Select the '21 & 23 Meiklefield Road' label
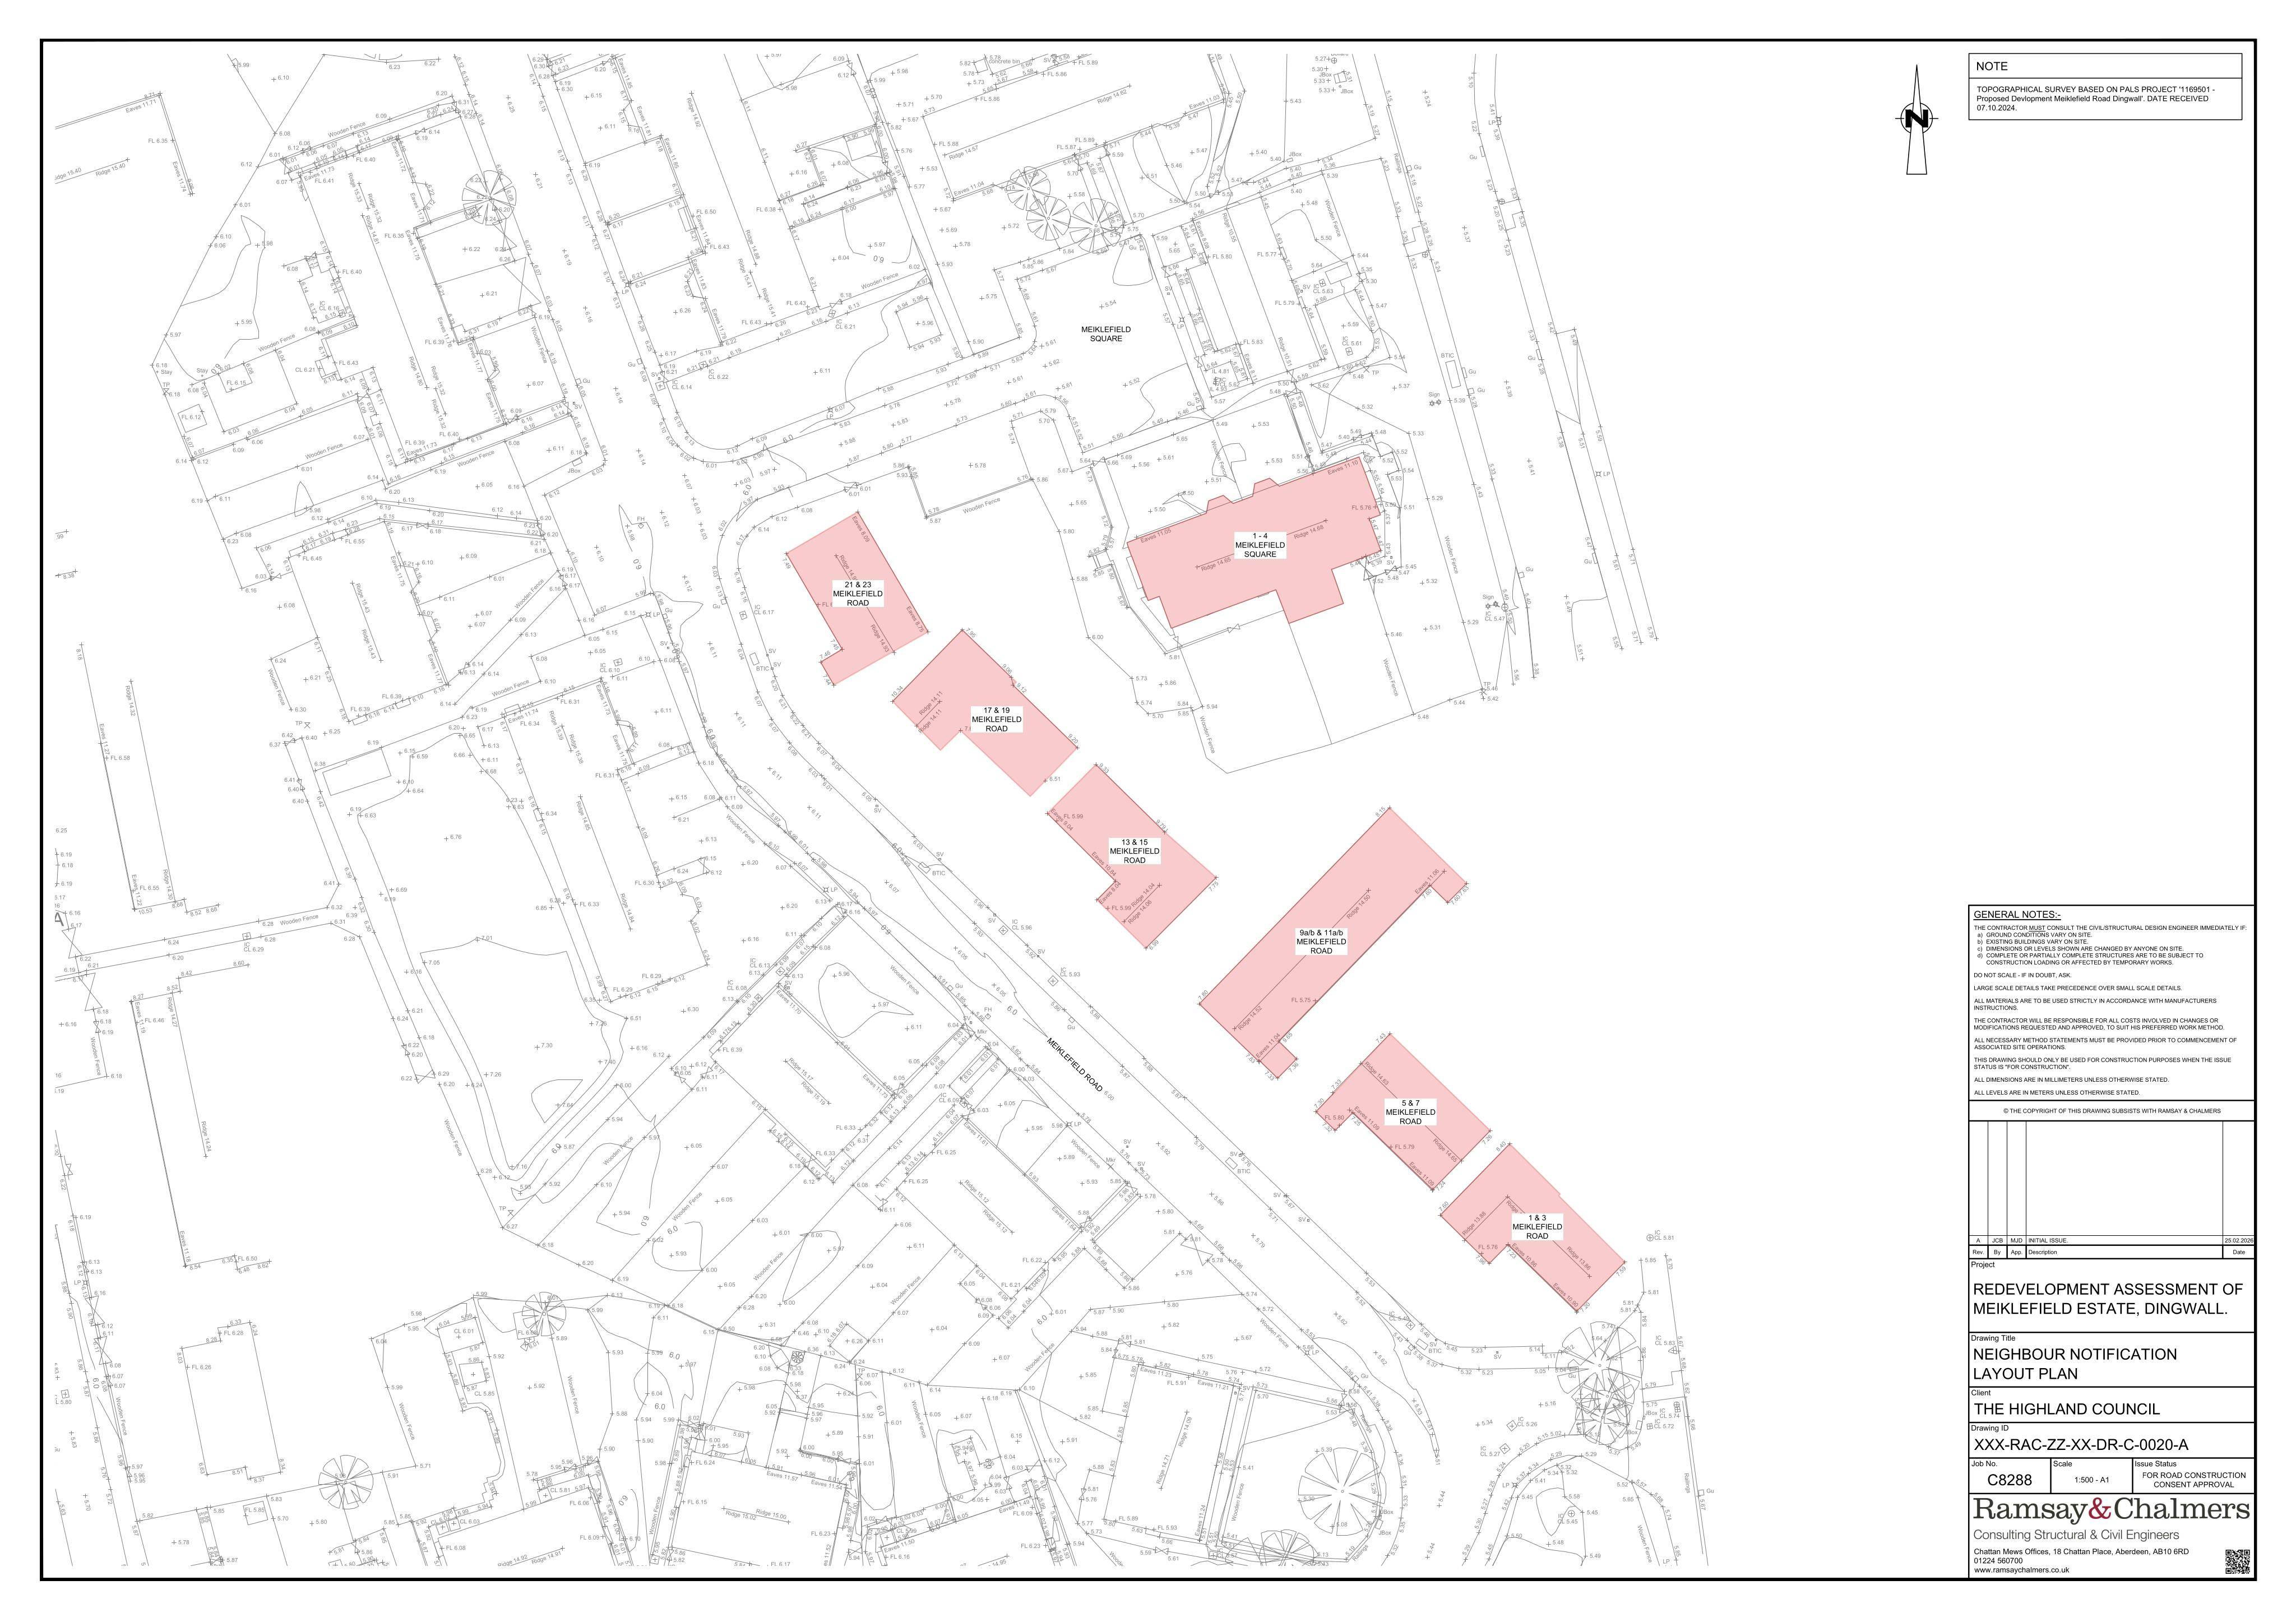2296x1622 pixels. (x=857, y=593)
